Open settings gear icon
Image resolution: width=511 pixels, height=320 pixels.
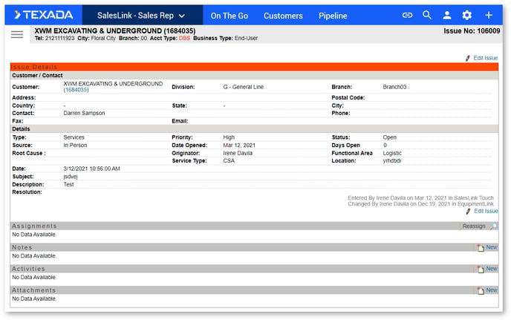[x=467, y=15]
